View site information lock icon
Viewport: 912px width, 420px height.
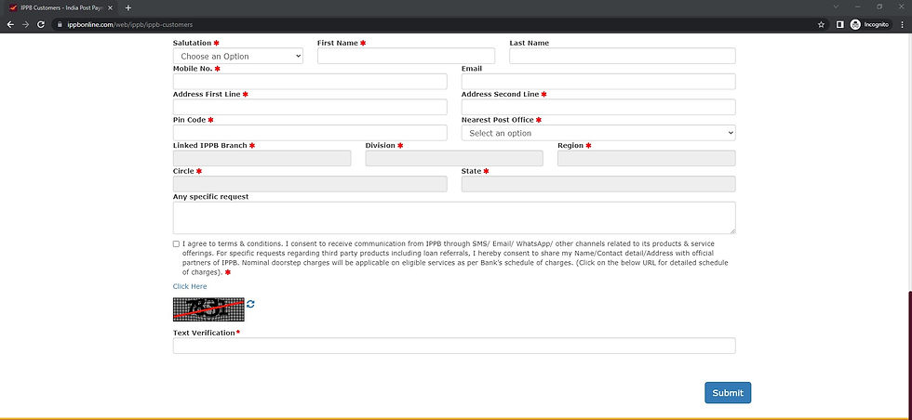[x=60, y=24]
